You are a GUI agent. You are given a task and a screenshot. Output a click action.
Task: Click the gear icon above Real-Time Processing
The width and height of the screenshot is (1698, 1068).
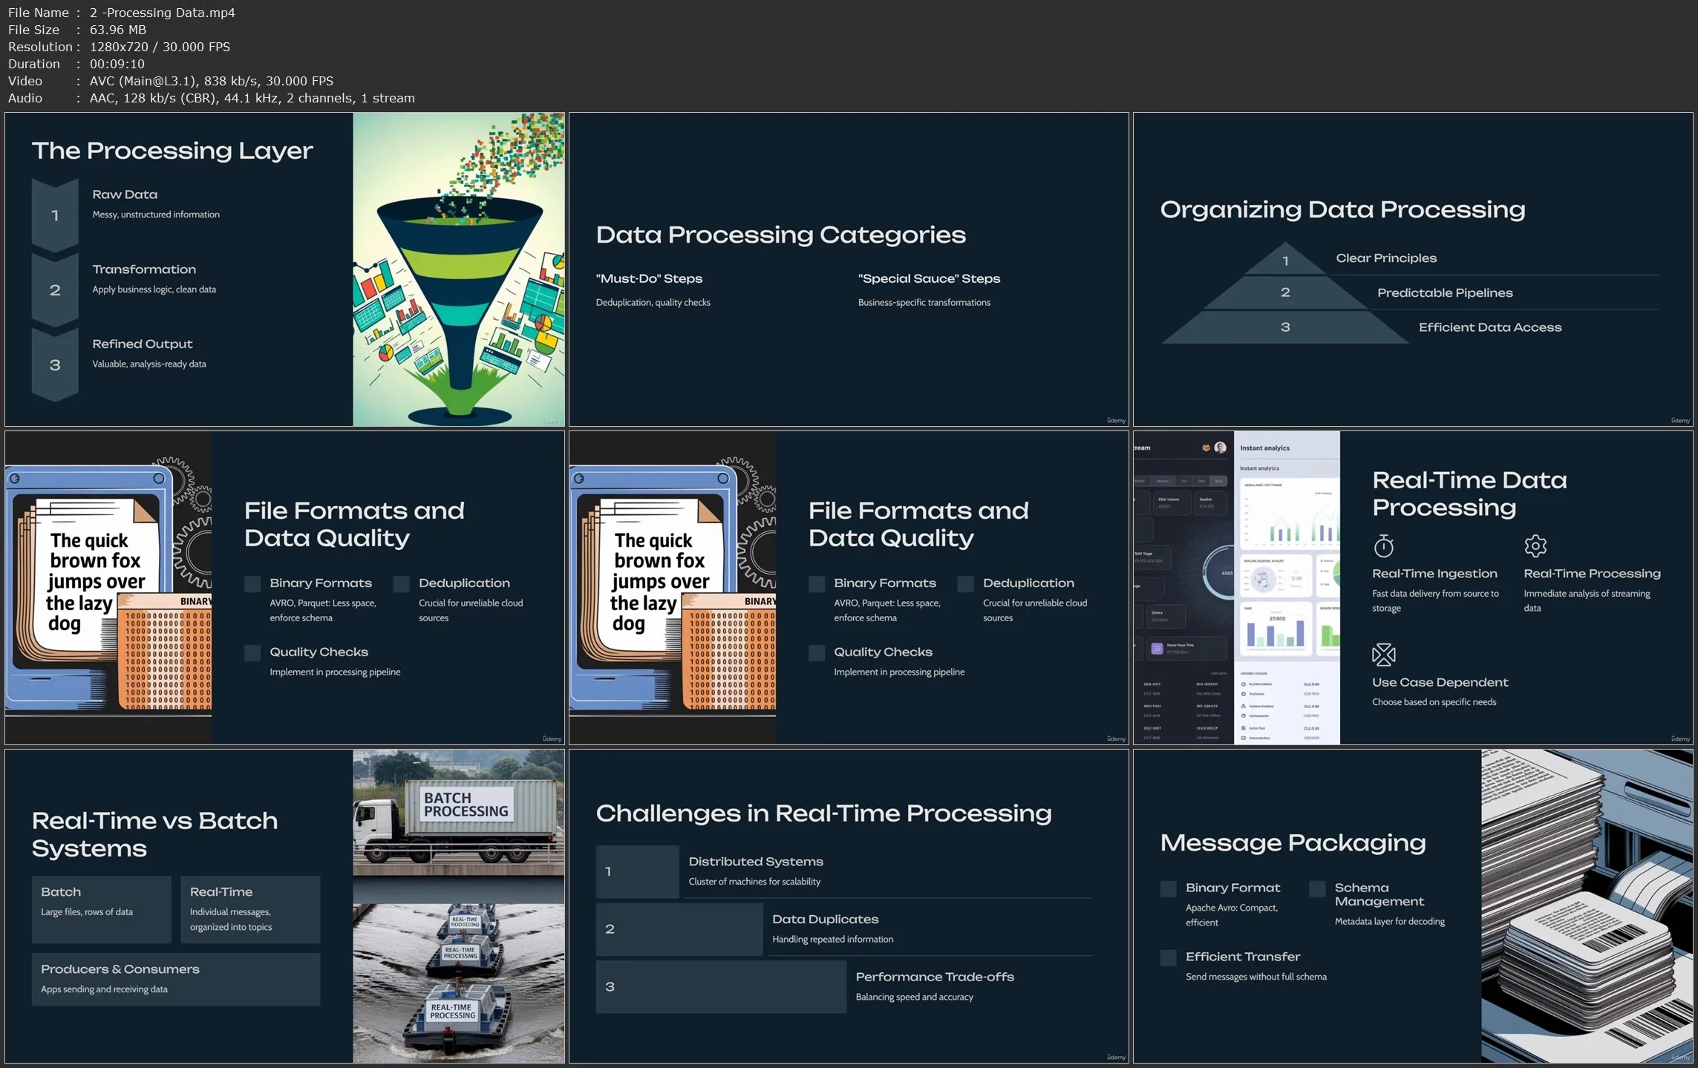click(1535, 546)
